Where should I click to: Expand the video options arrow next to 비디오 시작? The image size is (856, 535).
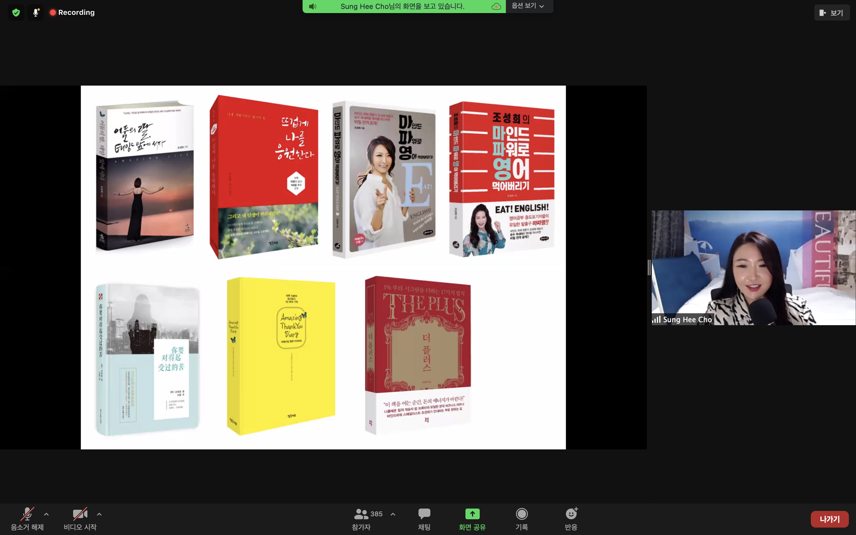99,514
